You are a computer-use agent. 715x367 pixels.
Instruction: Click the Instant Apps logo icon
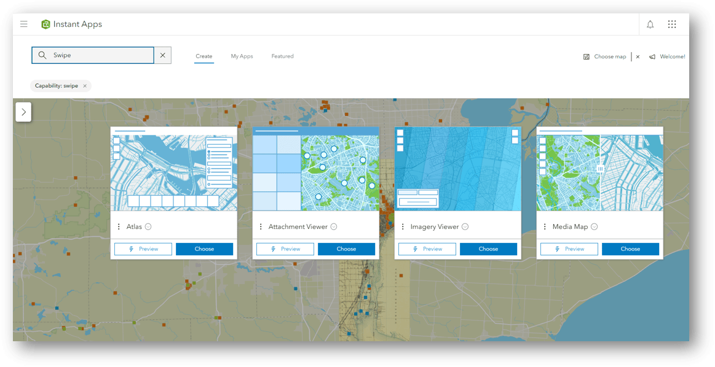(x=45, y=24)
